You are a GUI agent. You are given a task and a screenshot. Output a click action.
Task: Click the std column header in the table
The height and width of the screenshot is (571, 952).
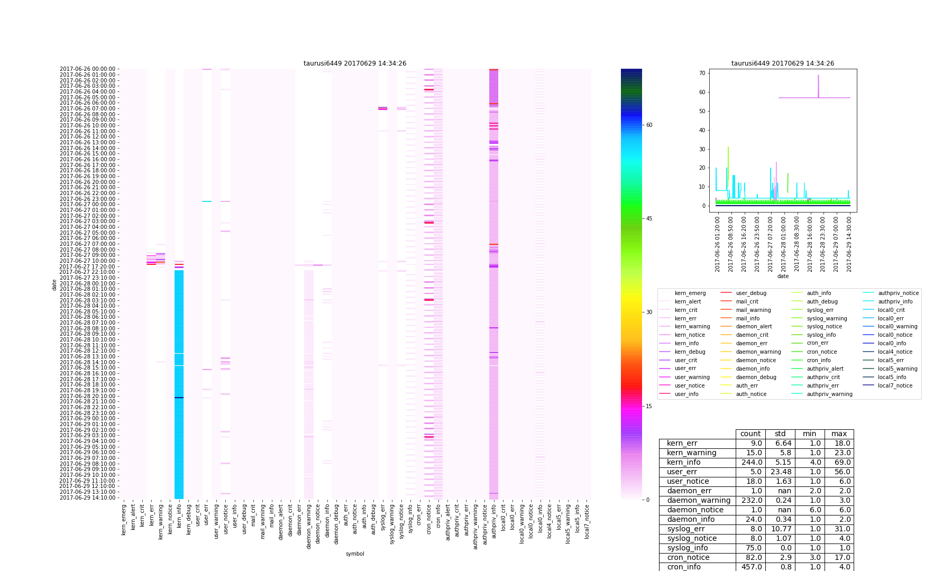[780, 434]
